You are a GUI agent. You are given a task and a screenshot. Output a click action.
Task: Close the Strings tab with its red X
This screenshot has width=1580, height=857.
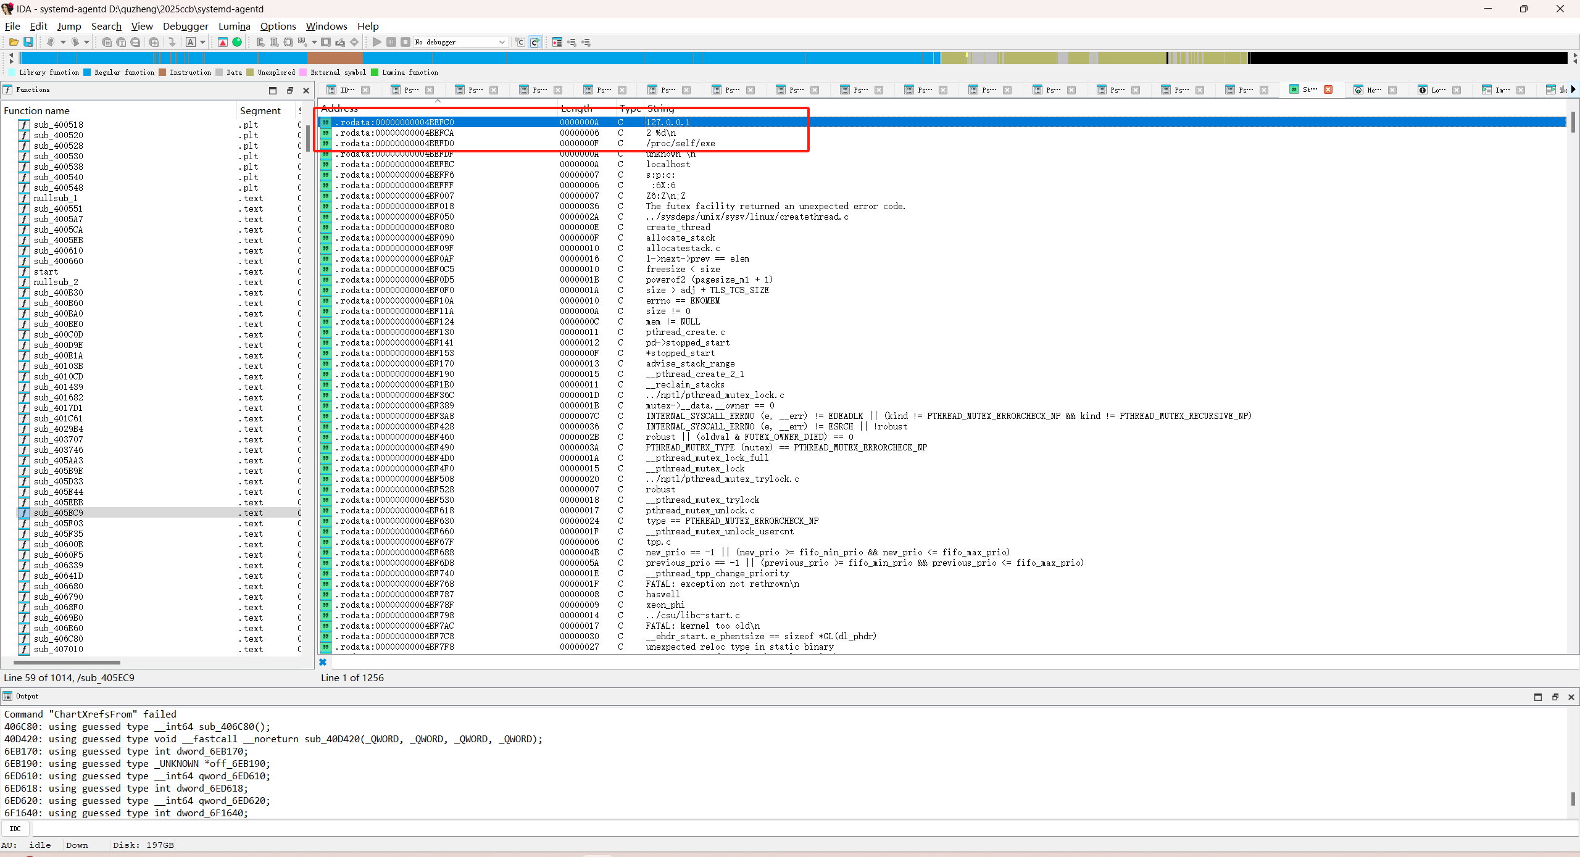click(1328, 89)
